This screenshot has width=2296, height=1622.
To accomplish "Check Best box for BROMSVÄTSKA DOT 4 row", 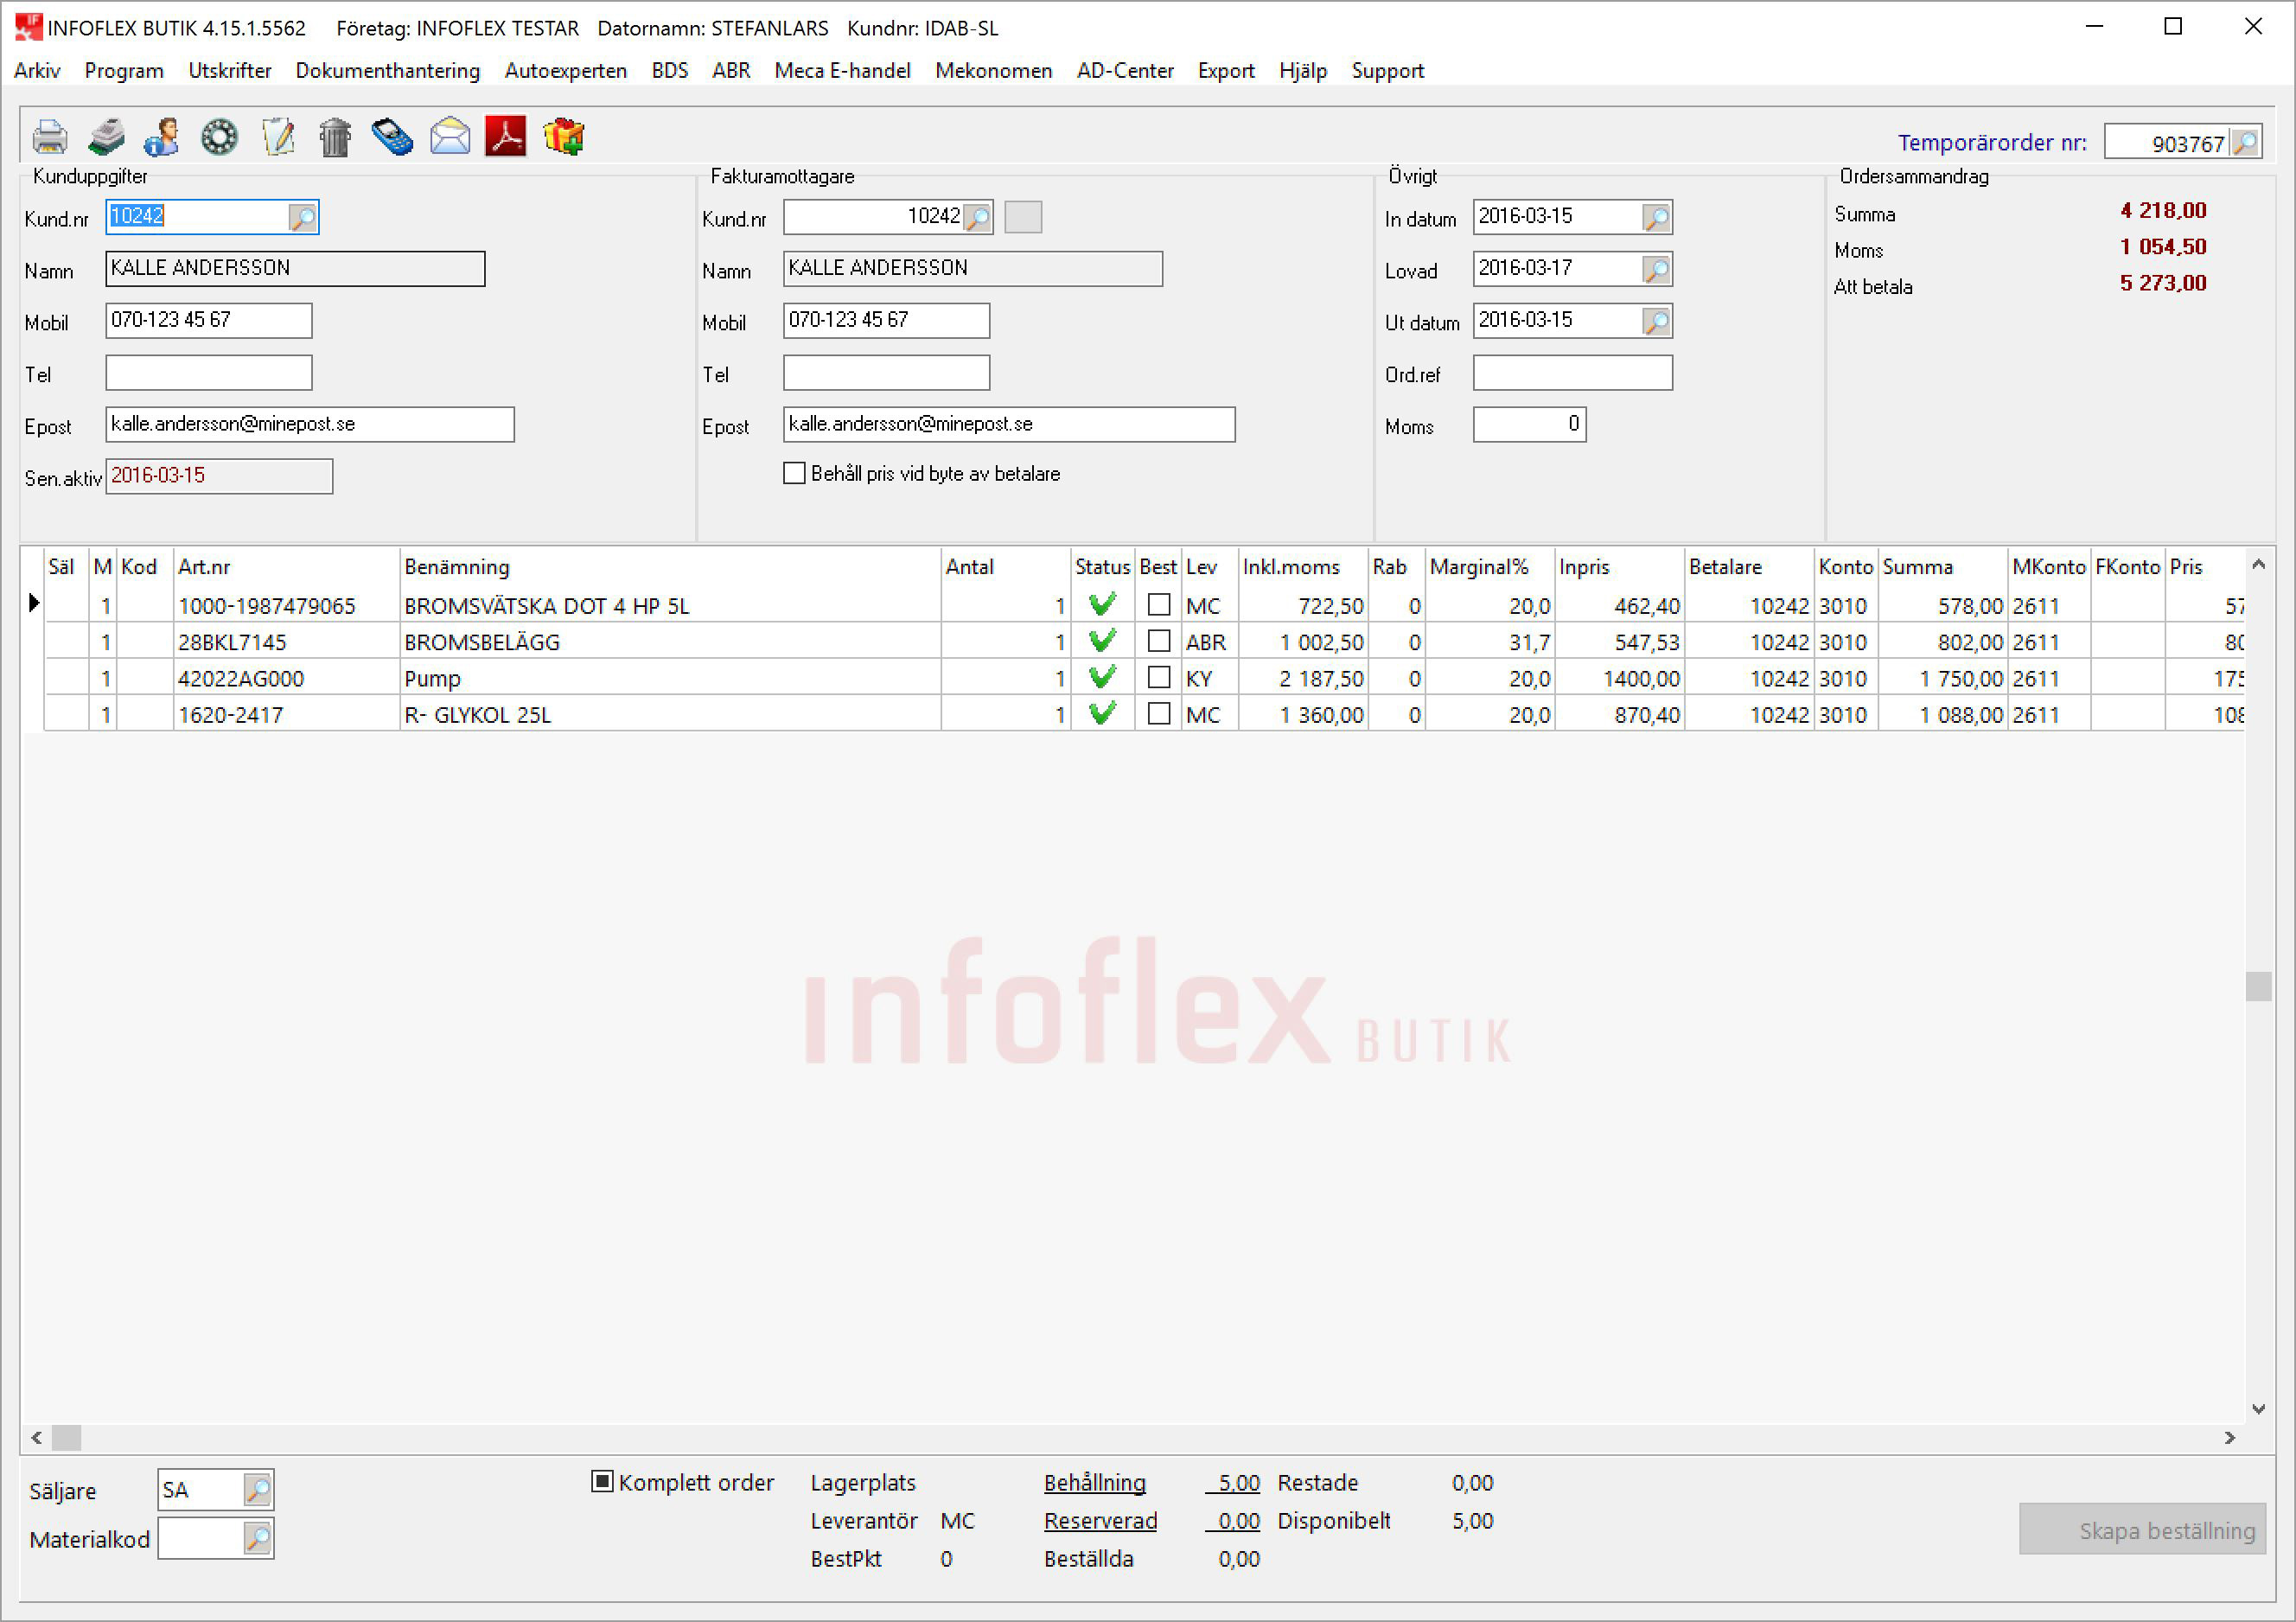I will click(x=1159, y=604).
